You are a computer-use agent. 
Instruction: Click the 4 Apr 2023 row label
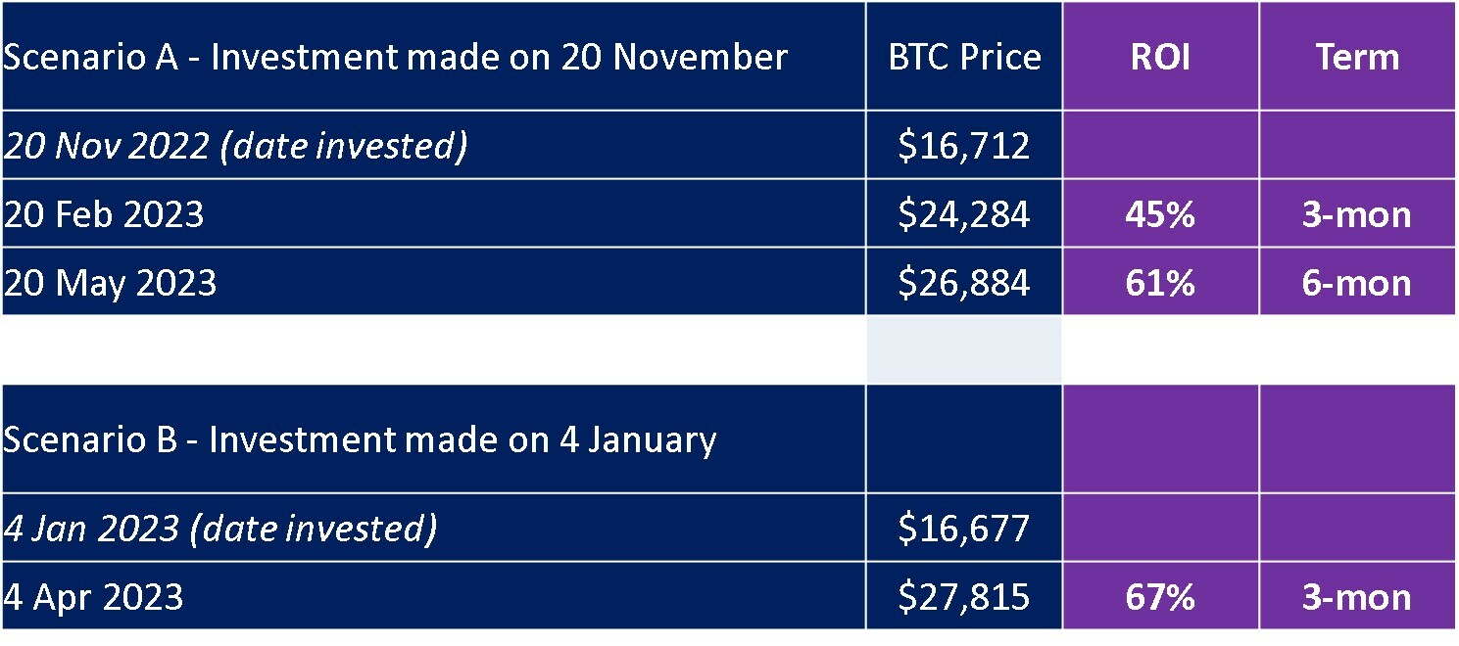[x=433, y=596]
